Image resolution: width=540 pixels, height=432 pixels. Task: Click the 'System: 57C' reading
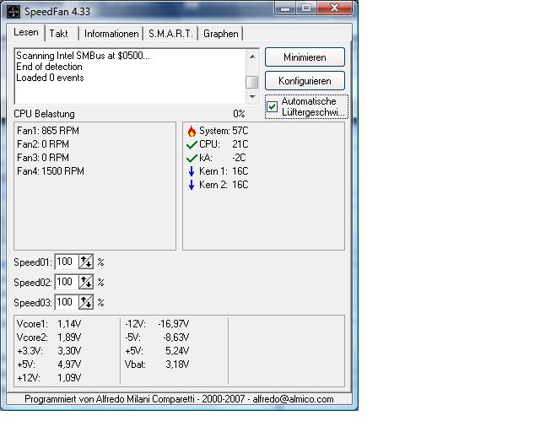pyautogui.click(x=224, y=131)
